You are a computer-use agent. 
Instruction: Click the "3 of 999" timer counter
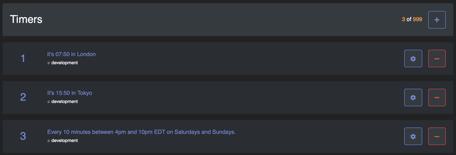tap(412, 19)
